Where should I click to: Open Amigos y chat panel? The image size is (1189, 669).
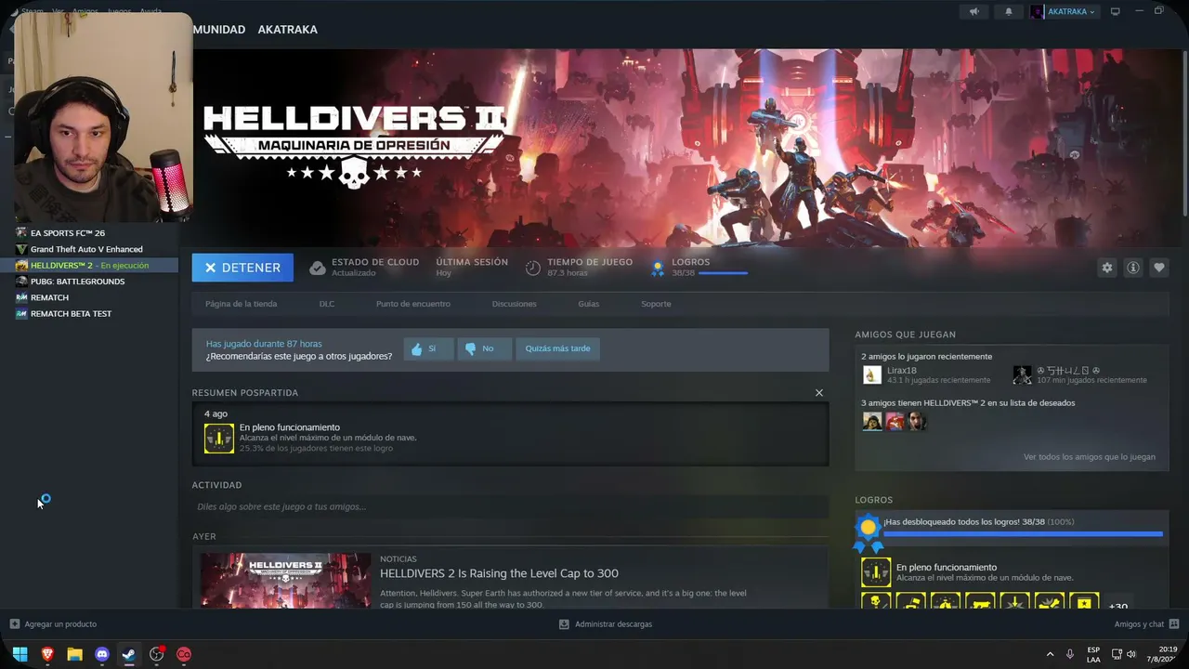click(1146, 624)
